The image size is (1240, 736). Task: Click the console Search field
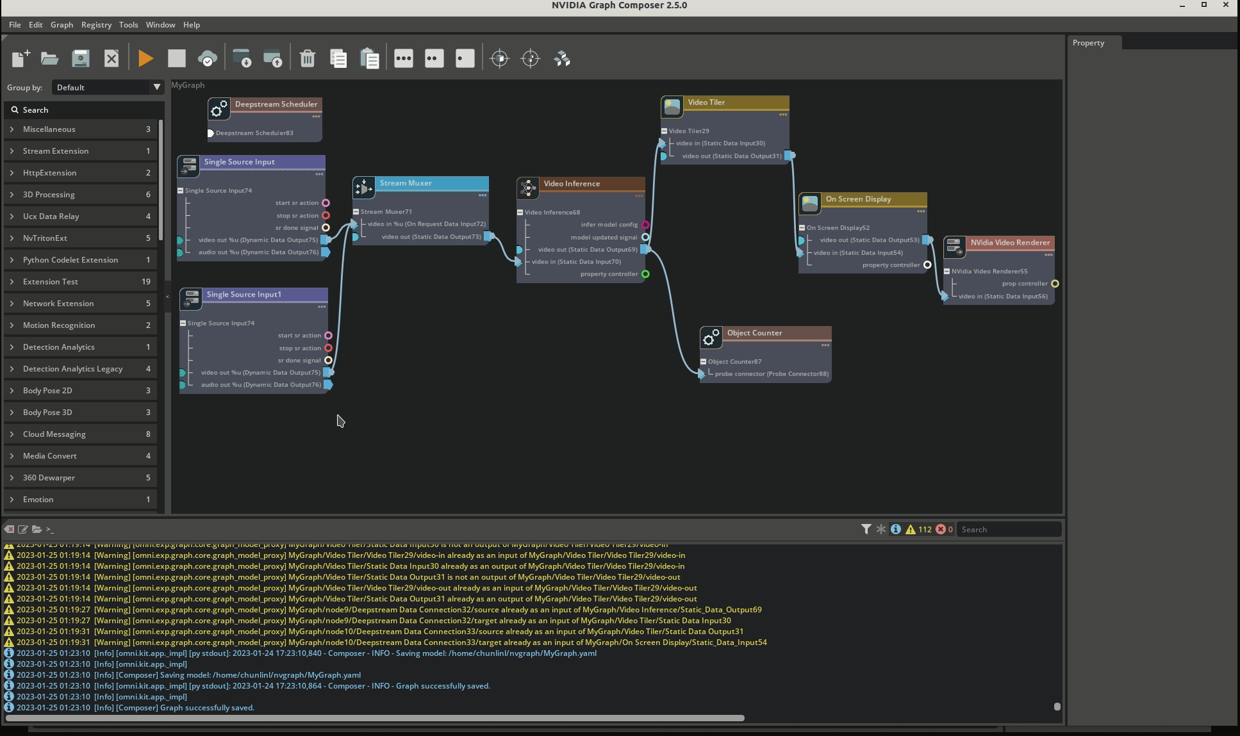tap(1009, 529)
